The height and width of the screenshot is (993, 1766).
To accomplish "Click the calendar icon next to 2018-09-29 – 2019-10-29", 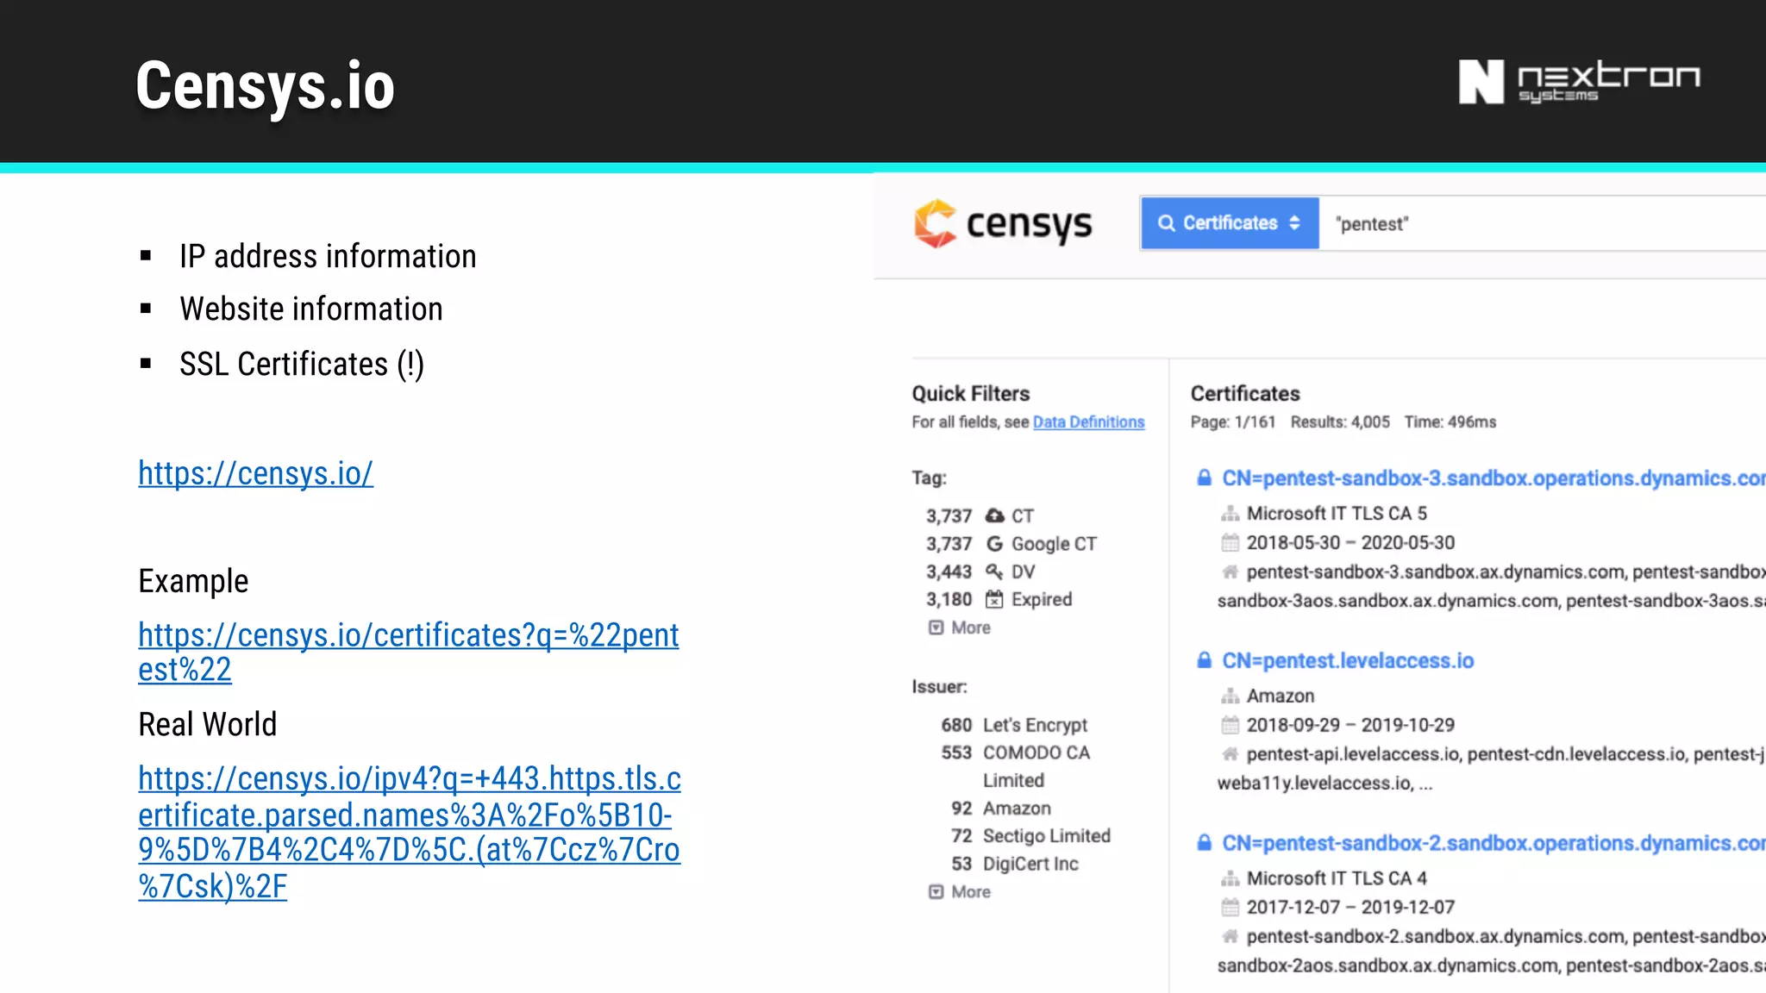I will (1230, 725).
